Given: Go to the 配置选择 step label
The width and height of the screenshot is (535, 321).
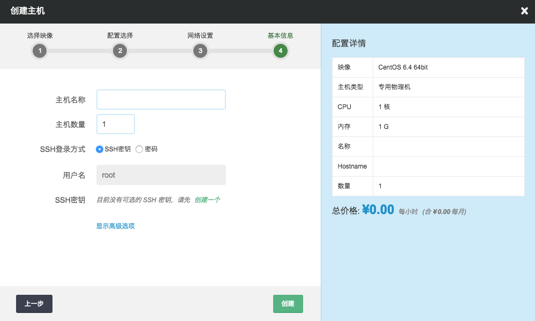Looking at the screenshot, I should [x=120, y=36].
